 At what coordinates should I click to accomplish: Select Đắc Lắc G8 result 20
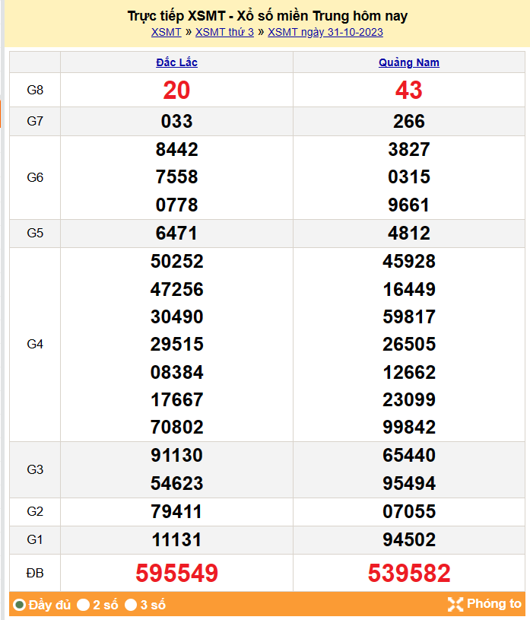tap(176, 91)
